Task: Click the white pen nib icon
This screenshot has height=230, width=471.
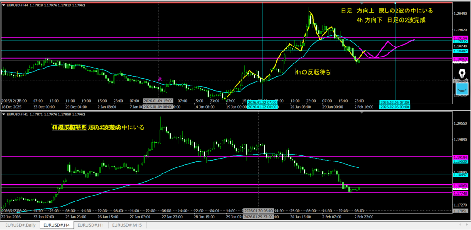Action: pyautogui.click(x=462, y=74)
